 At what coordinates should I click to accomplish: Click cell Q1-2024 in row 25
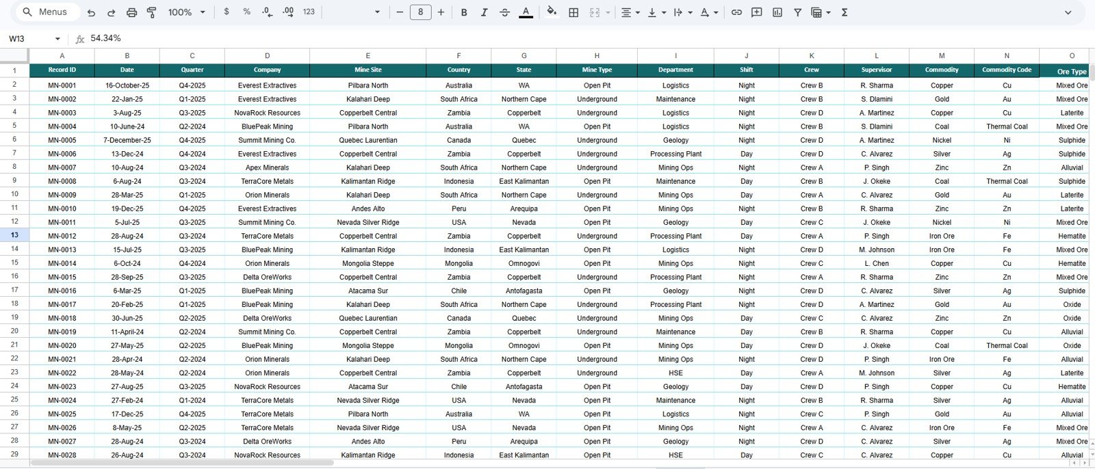click(x=192, y=400)
